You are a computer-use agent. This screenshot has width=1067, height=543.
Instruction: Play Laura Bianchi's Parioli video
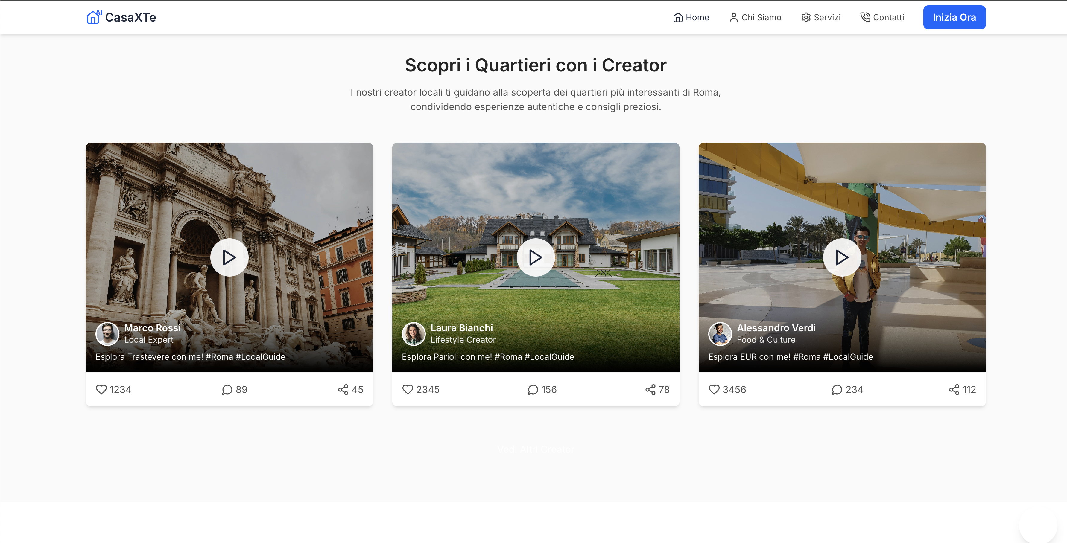coord(536,257)
